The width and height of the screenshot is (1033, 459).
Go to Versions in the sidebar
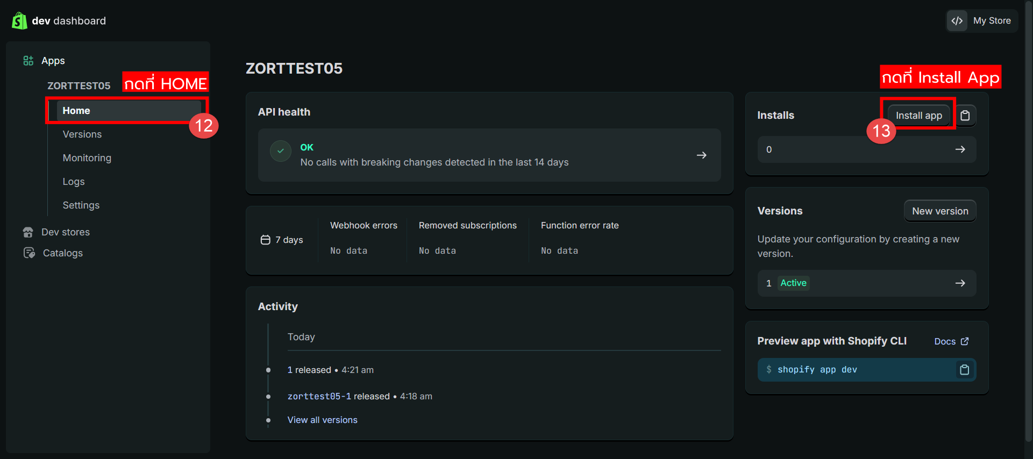(82, 134)
